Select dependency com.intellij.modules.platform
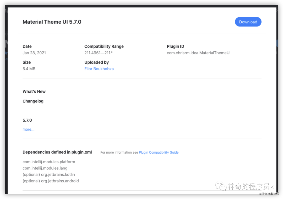 [x=49, y=162]
